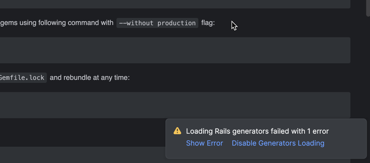
Task: Click the "Loading Rails generators failed" notification title
Action: (257, 131)
